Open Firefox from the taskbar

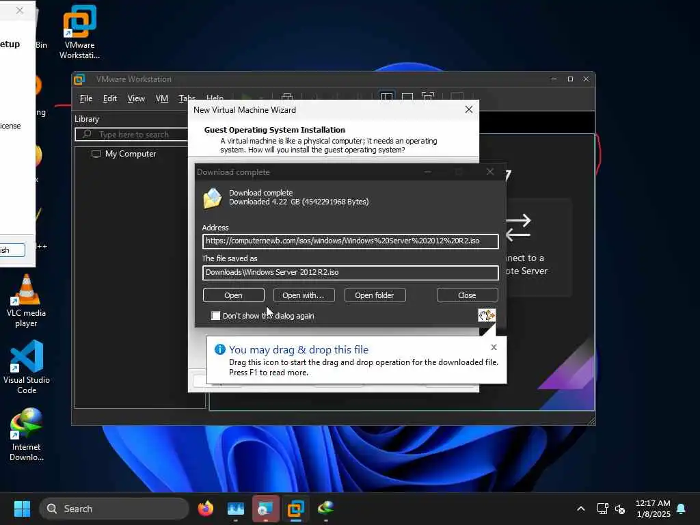click(205, 509)
